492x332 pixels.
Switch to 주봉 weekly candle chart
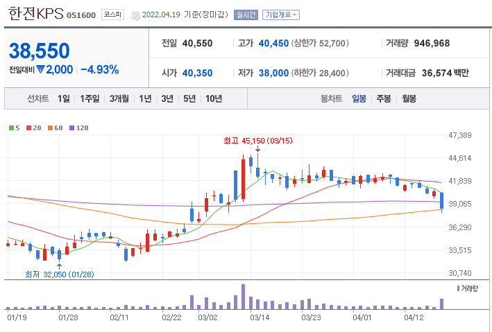tap(384, 98)
